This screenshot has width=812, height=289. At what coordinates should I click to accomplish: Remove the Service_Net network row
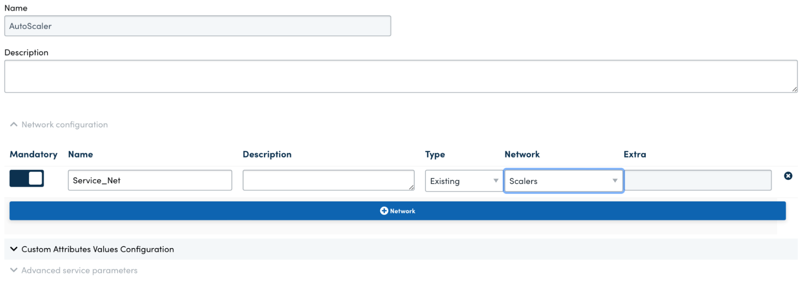[x=788, y=176]
